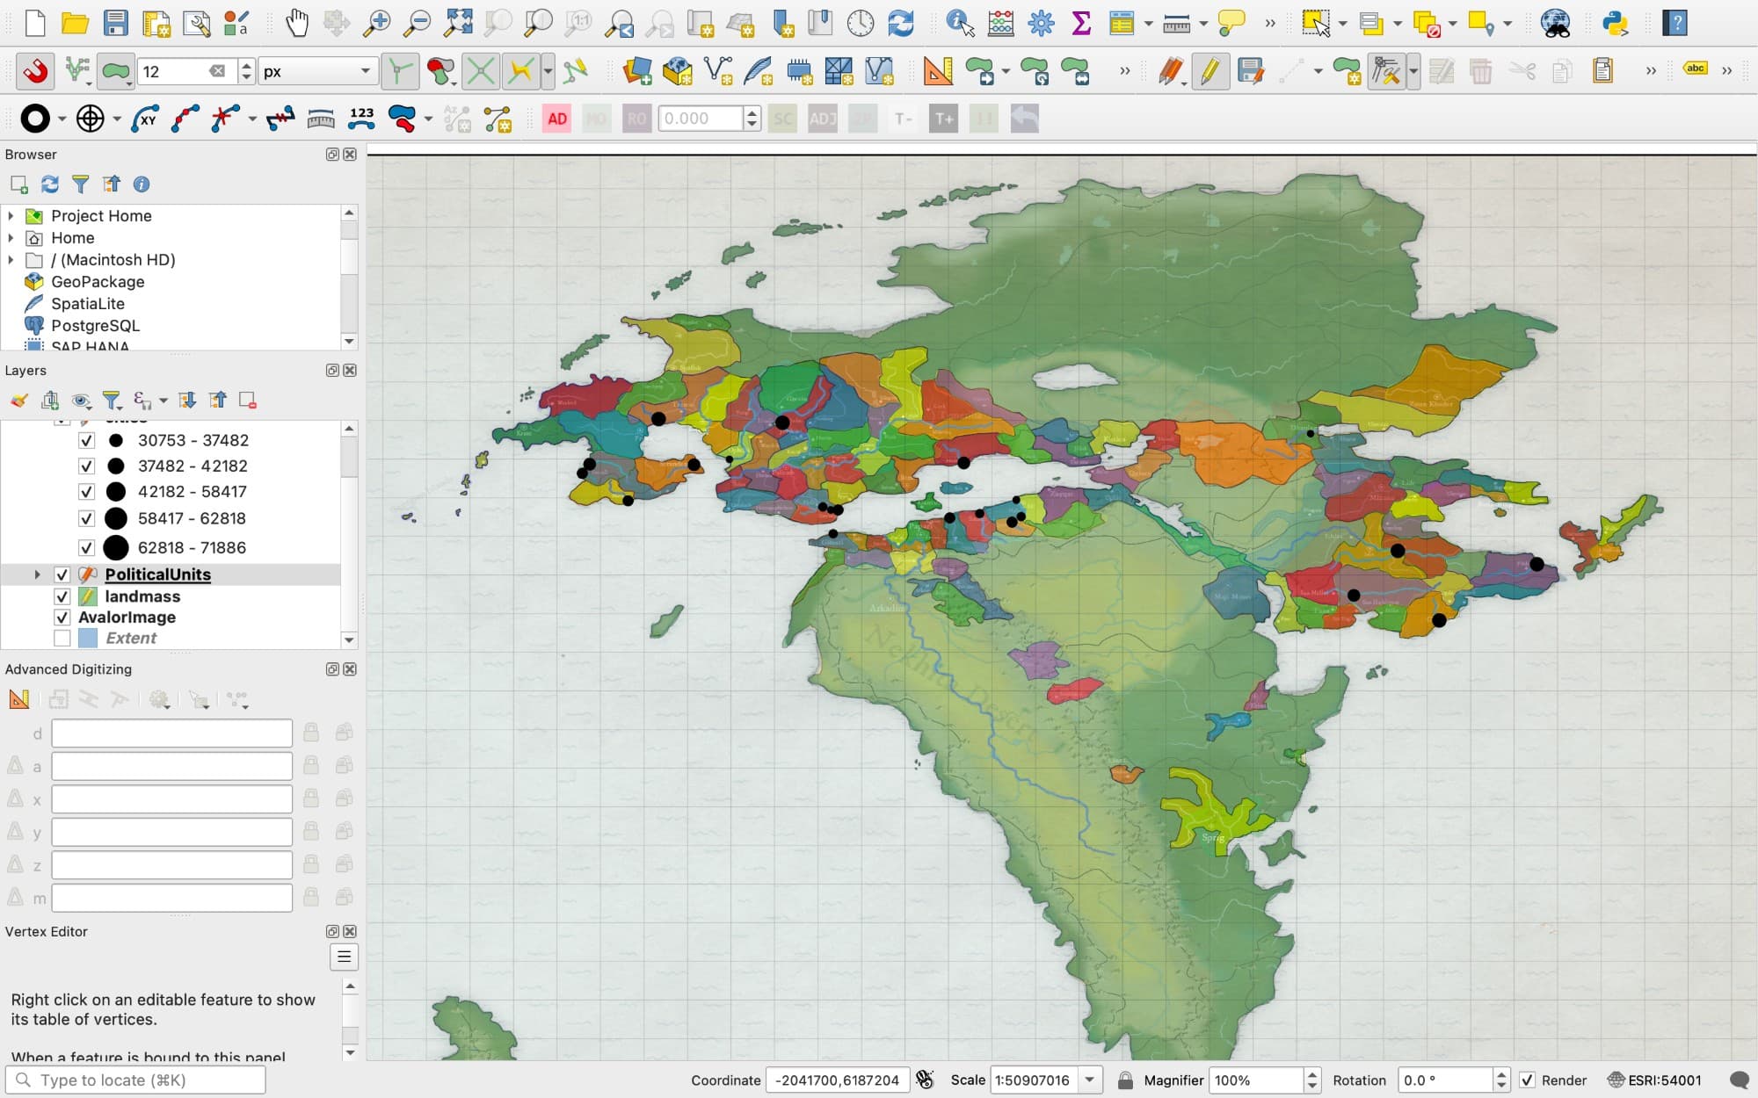The width and height of the screenshot is (1758, 1098).
Task: Open the Field Calculator
Action: click(999, 24)
